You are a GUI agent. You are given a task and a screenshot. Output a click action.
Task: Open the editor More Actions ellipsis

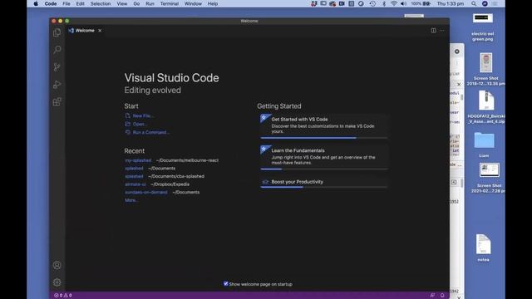442,31
